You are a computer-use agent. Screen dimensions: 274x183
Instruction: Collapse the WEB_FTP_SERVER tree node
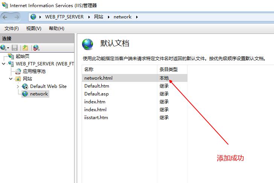click(x=3, y=64)
